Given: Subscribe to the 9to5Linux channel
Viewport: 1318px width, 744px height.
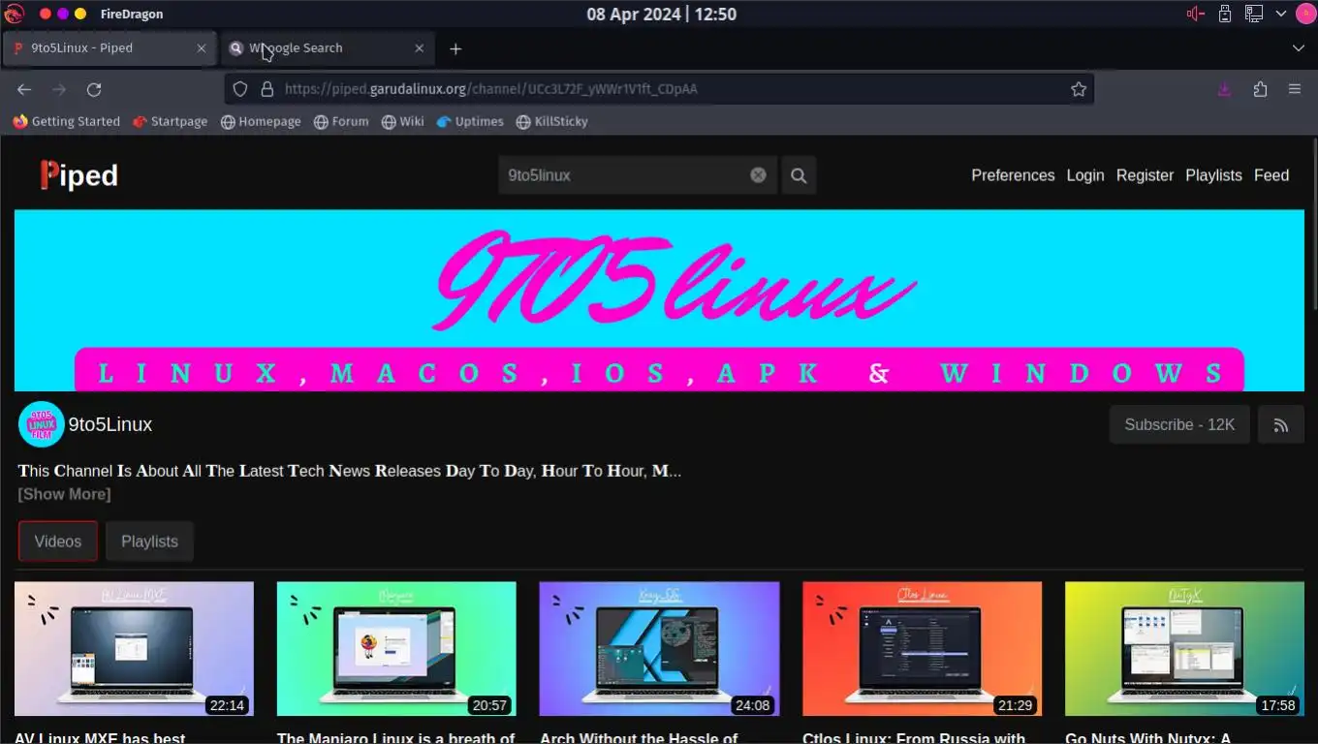Looking at the screenshot, I should (1179, 425).
